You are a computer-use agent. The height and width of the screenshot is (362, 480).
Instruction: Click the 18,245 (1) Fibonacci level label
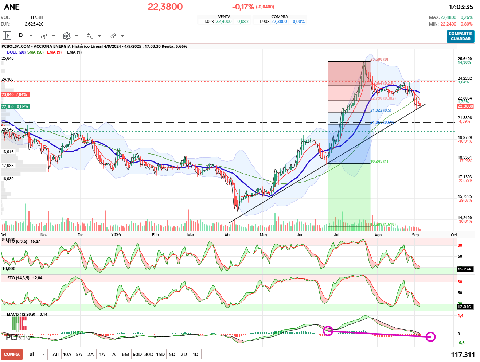click(379, 161)
